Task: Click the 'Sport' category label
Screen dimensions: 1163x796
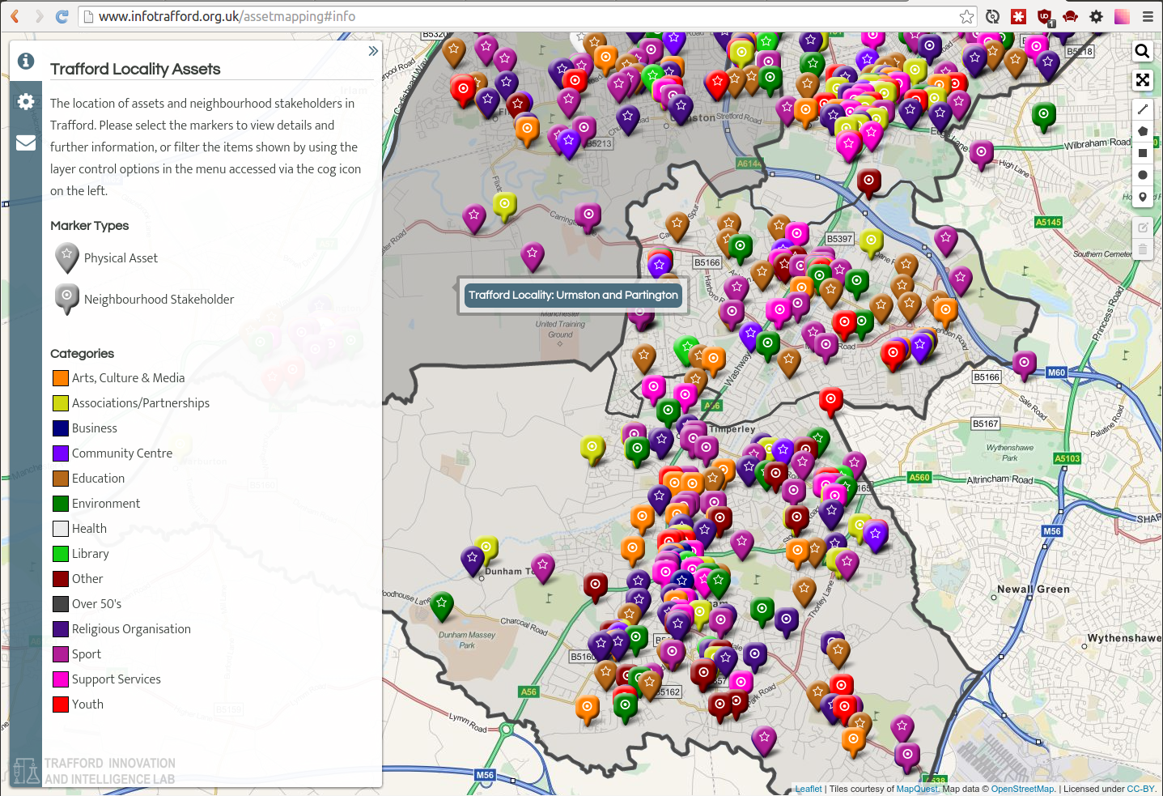Action: 87,654
